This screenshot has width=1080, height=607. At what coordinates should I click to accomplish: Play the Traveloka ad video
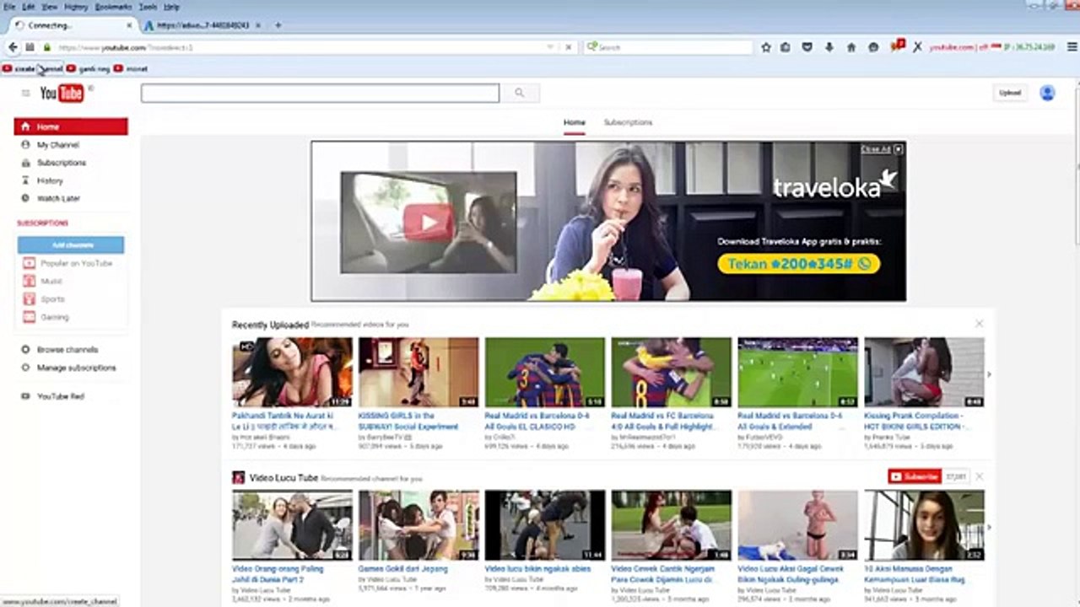click(x=428, y=223)
